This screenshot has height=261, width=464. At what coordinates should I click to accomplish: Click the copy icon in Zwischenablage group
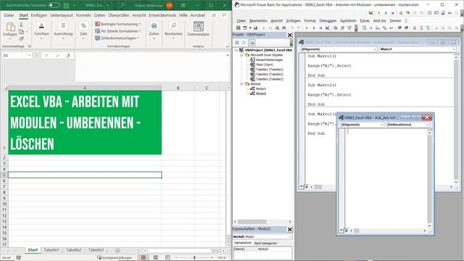click(x=21, y=32)
